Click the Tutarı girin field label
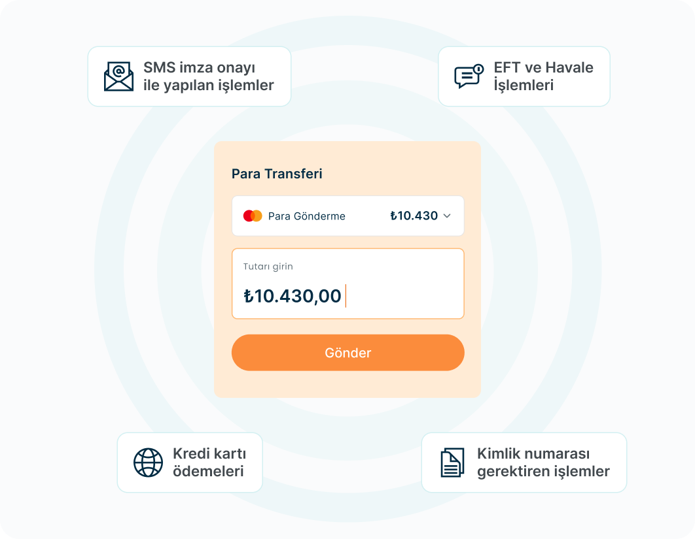The height and width of the screenshot is (539, 695). [x=268, y=267]
